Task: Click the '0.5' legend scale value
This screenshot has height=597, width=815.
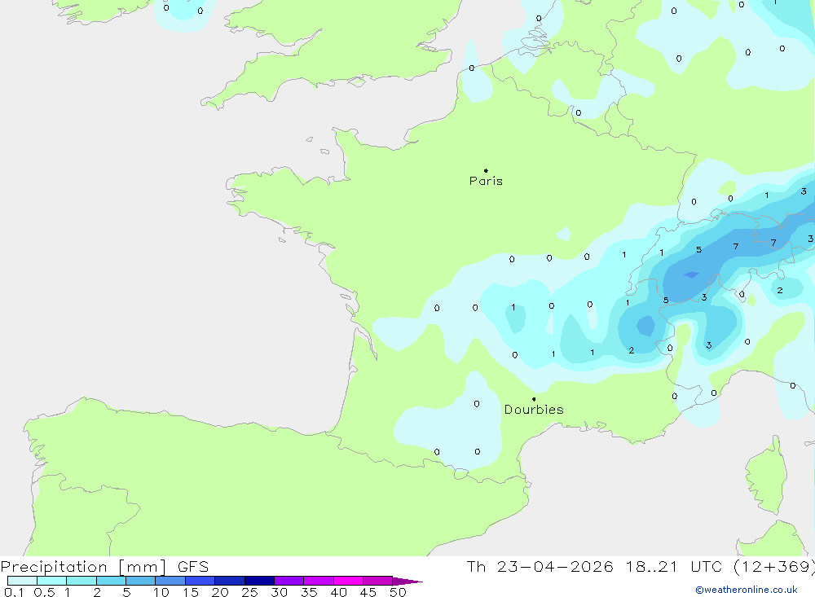Action: click(44, 592)
